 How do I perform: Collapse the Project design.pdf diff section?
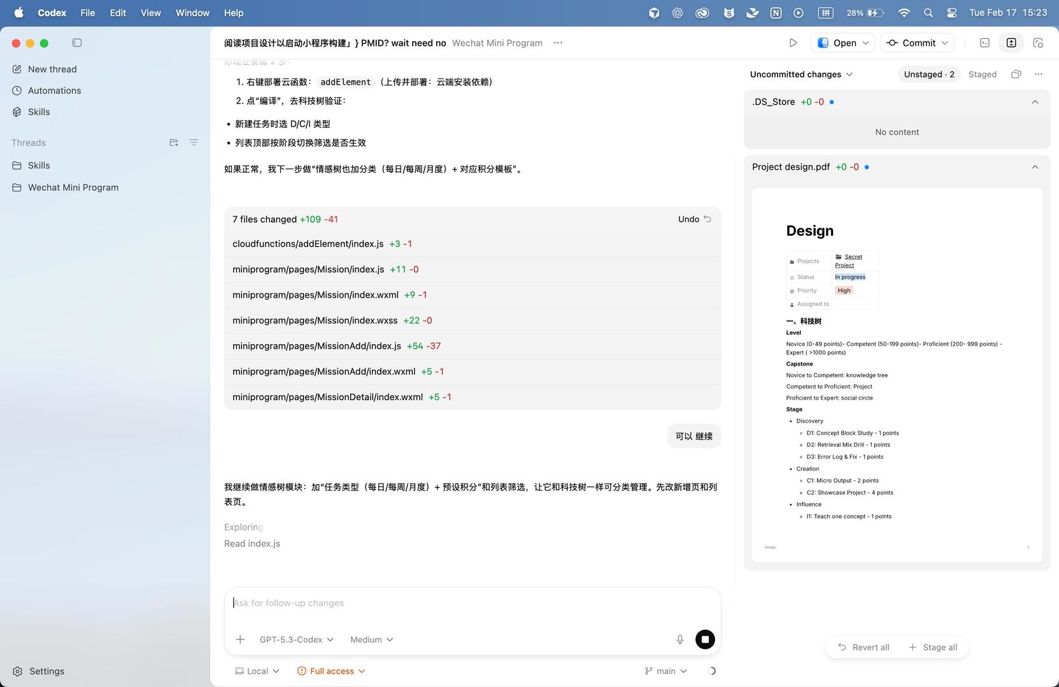(x=1035, y=167)
